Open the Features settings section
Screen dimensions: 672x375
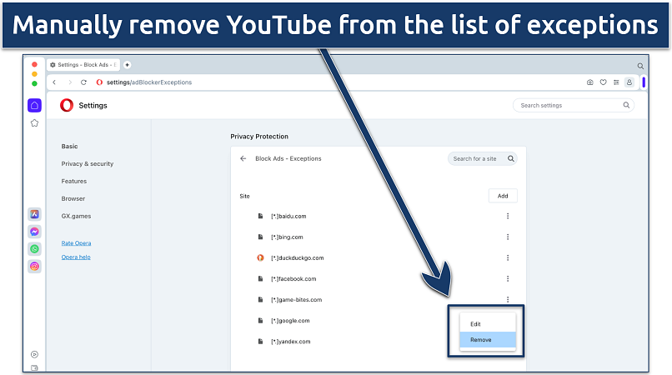pyautogui.click(x=73, y=182)
